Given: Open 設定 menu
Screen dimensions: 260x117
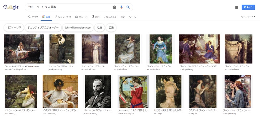Looking at the screenshot, I should 123,17.
